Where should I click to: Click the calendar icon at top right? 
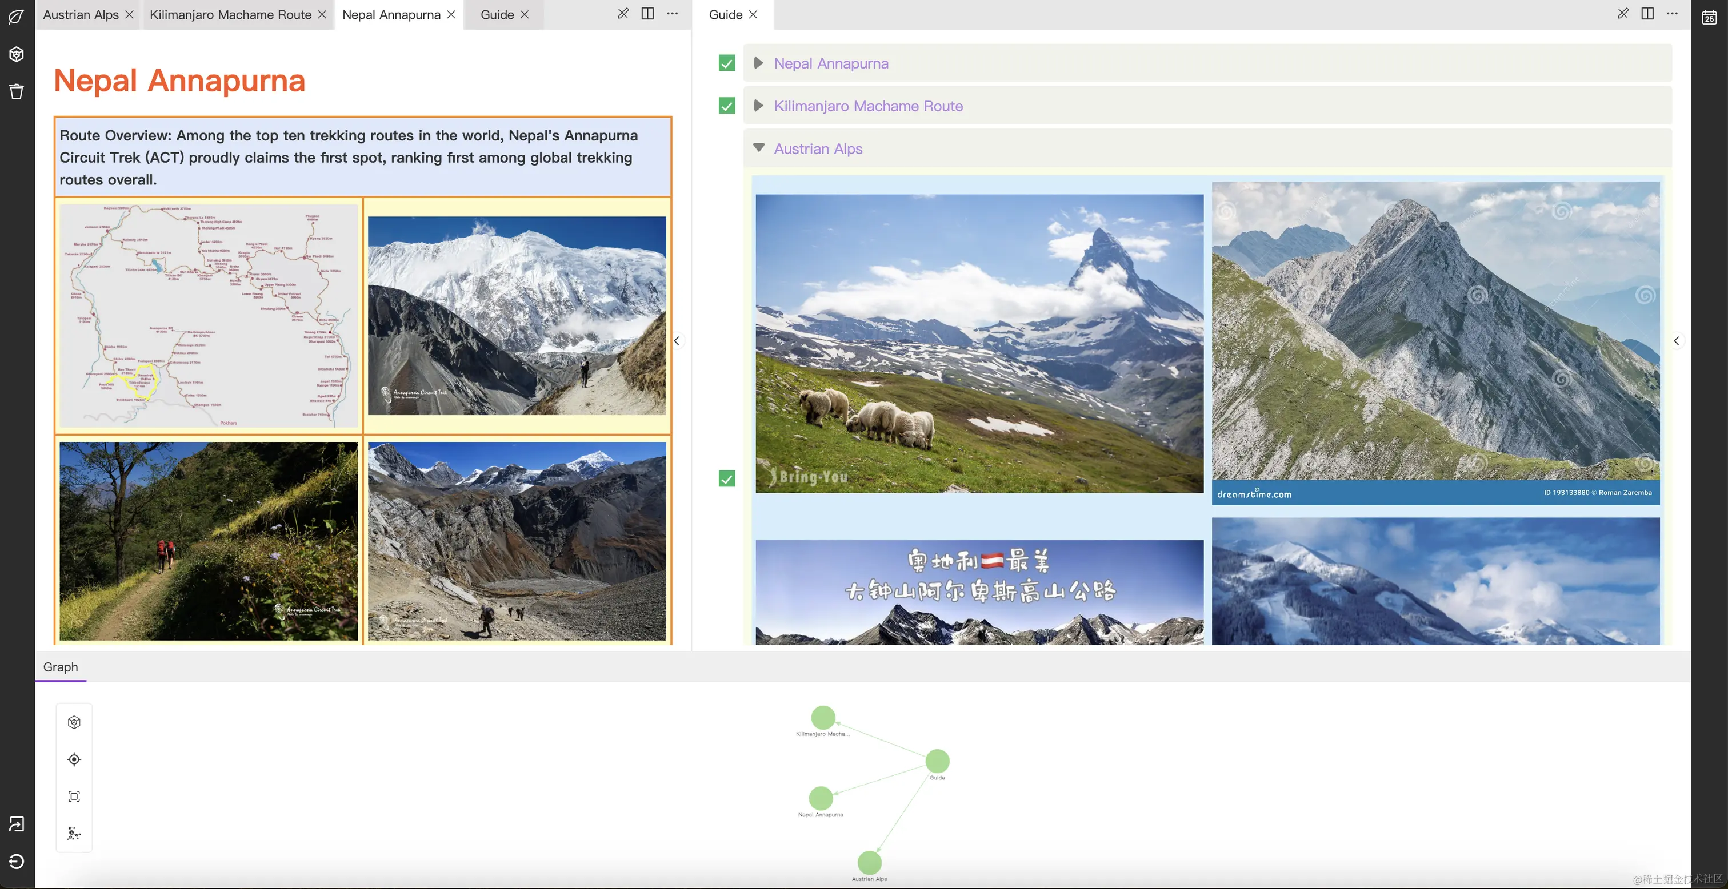point(1709,17)
